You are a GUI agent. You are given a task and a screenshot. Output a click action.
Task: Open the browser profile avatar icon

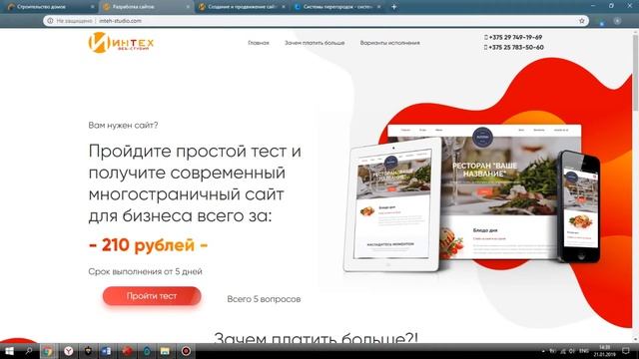pyautogui.click(x=617, y=21)
